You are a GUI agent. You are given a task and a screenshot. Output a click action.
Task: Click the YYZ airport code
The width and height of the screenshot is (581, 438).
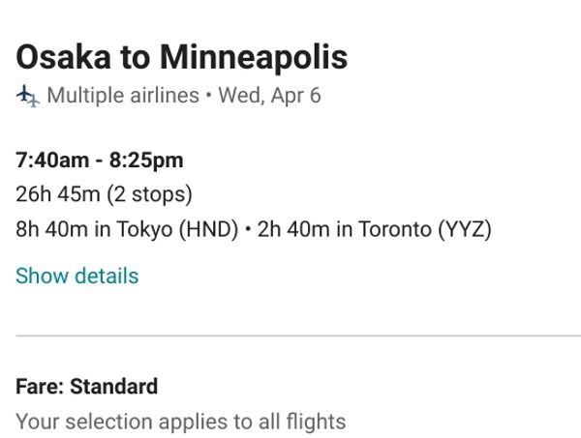tap(465, 229)
